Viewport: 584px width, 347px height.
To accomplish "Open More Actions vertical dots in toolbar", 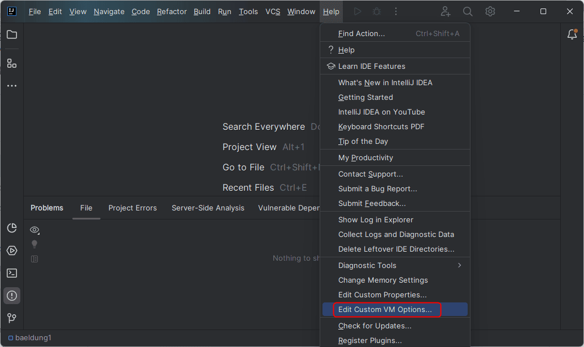I will pos(396,11).
